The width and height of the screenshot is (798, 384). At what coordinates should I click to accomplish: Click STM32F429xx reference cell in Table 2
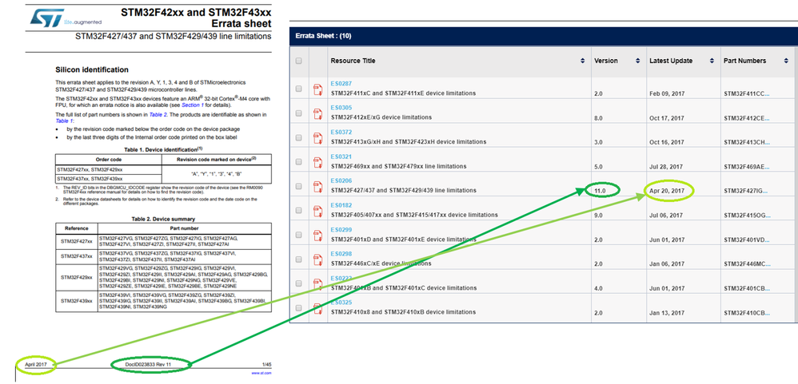[x=76, y=277]
